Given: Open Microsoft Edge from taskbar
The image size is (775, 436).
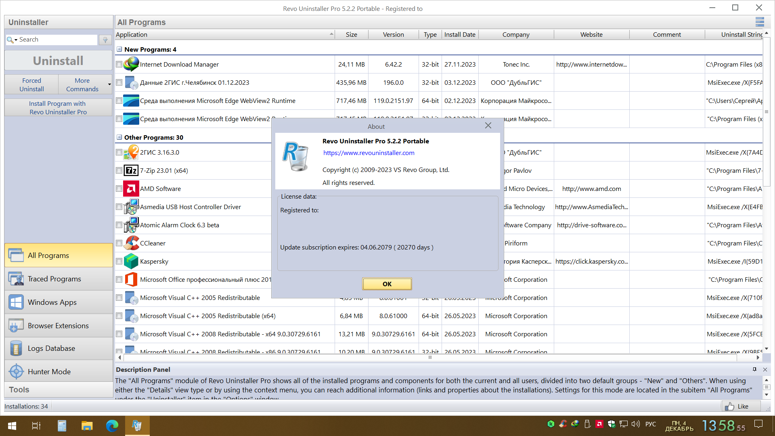Looking at the screenshot, I should pos(112,426).
